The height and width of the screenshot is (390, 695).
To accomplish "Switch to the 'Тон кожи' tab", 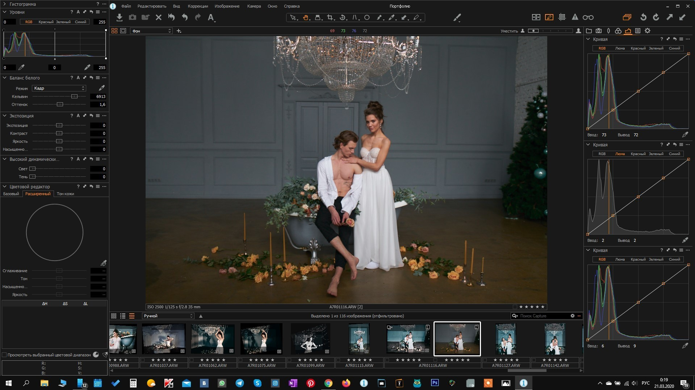I will tap(65, 194).
